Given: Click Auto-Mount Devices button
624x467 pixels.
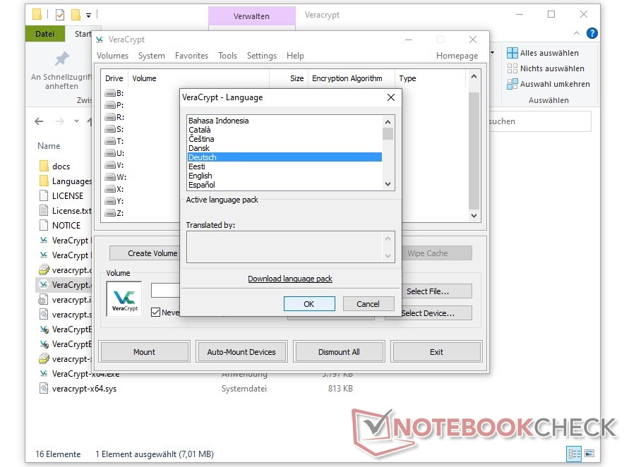Looking at the screenshot, I should click(x=241, y=351).
